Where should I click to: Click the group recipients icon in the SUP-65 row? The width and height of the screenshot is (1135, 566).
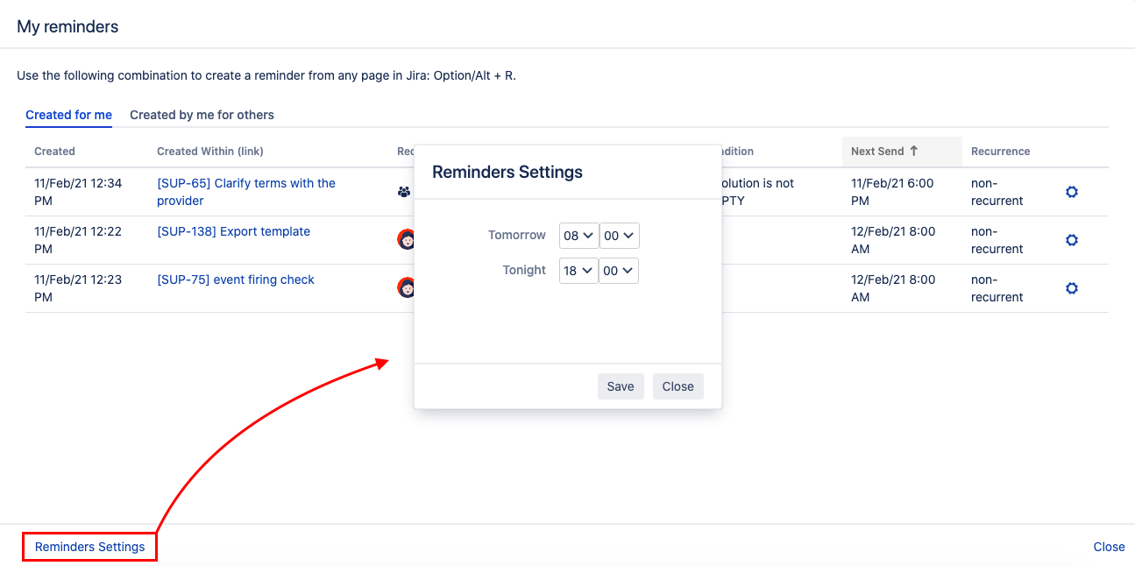(x=404, y=192)
